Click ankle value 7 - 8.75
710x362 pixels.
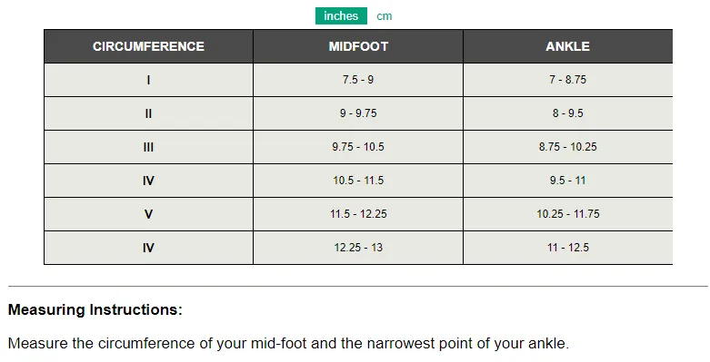[568, 80]
